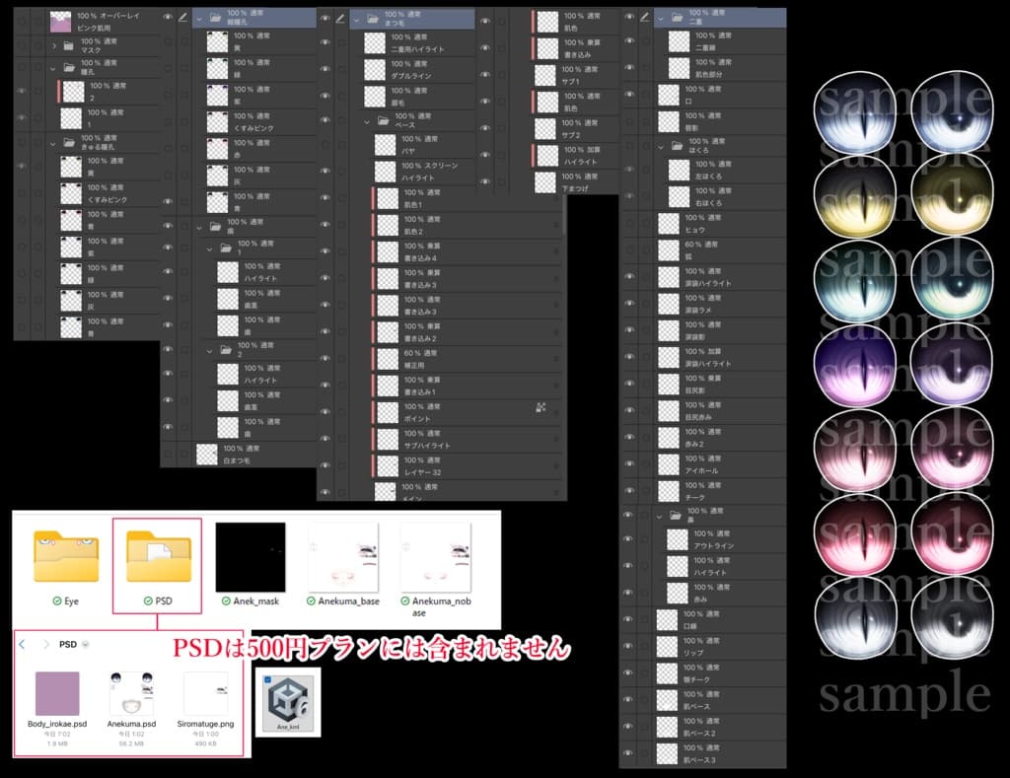Click the pencil edit icon beside the まつ毛 folder
The image size is (1010, 778).
340,19
